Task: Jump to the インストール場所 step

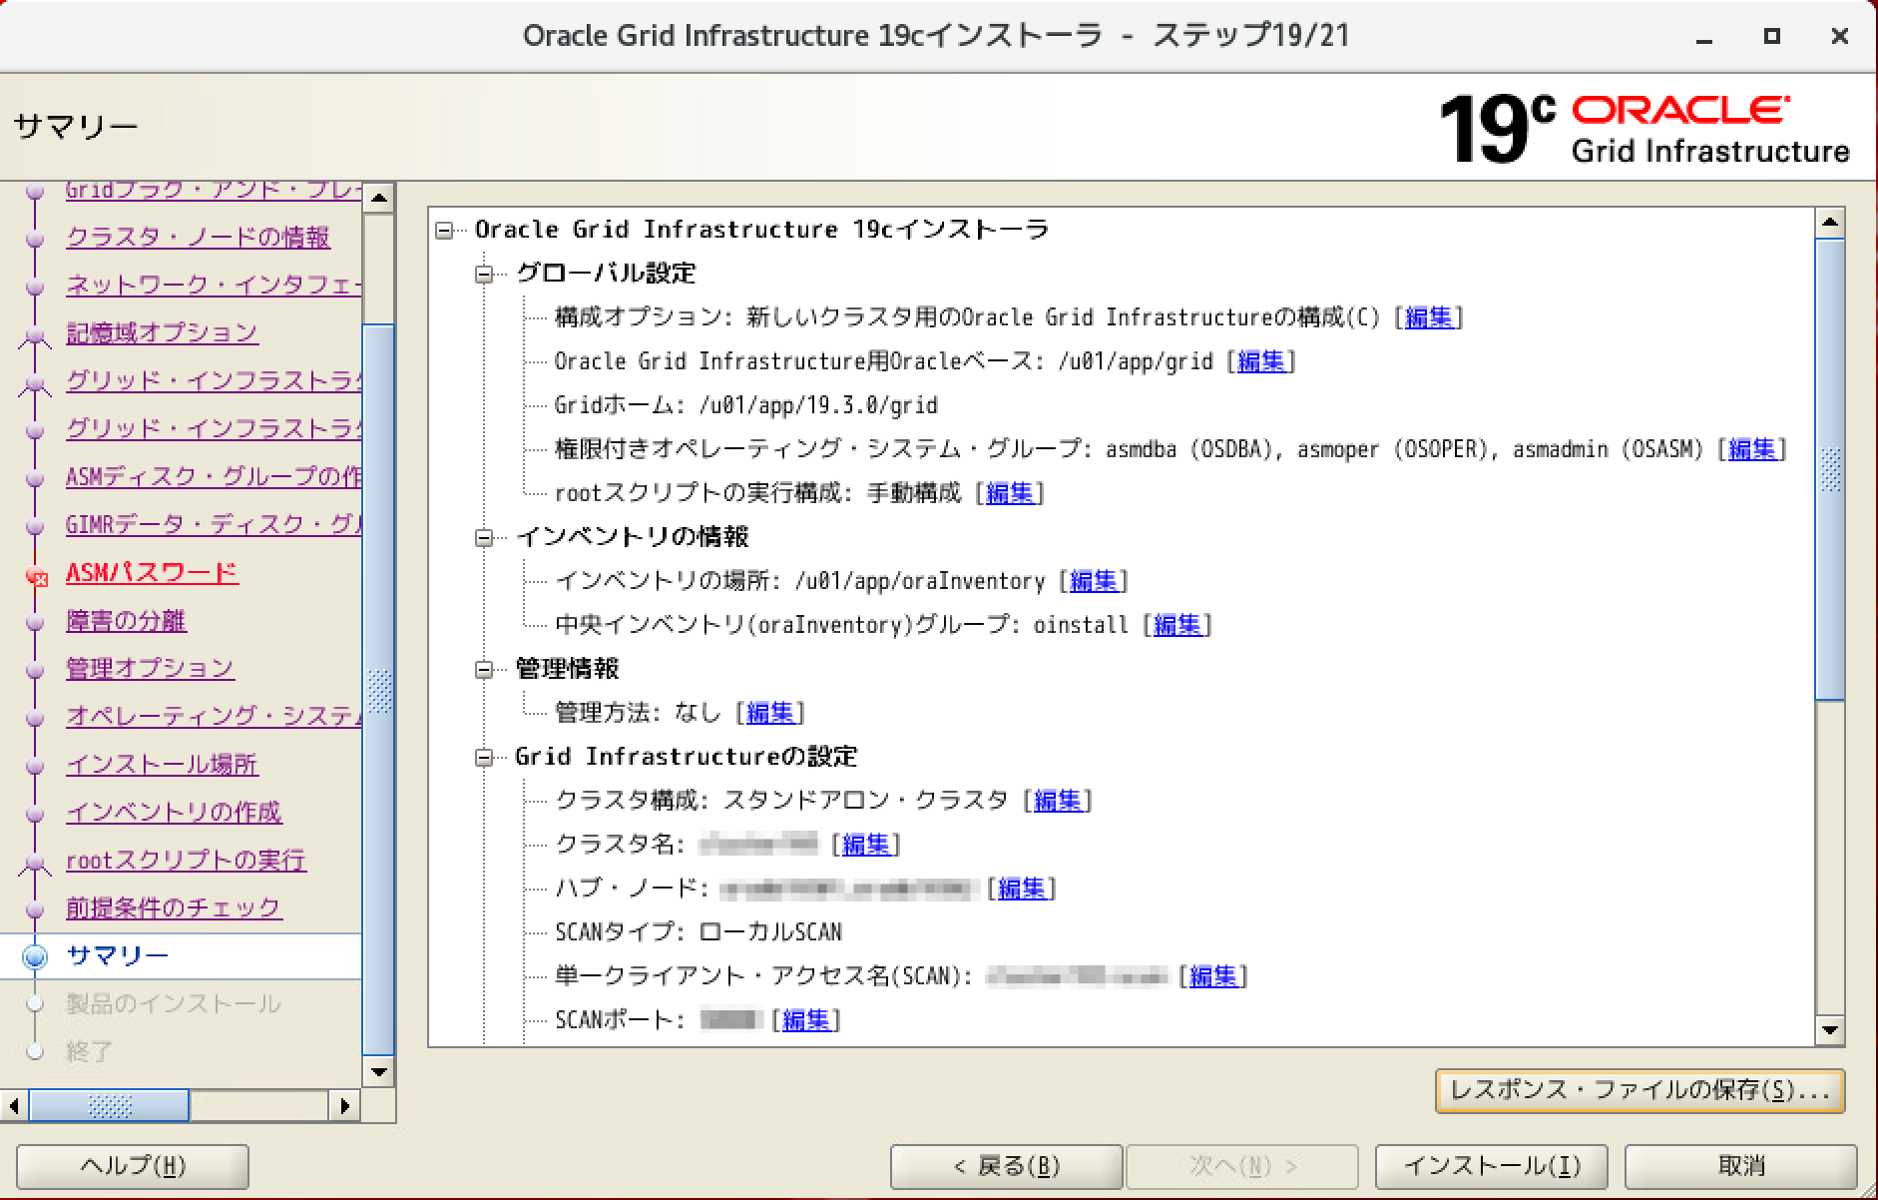Action: pos(162,765)
